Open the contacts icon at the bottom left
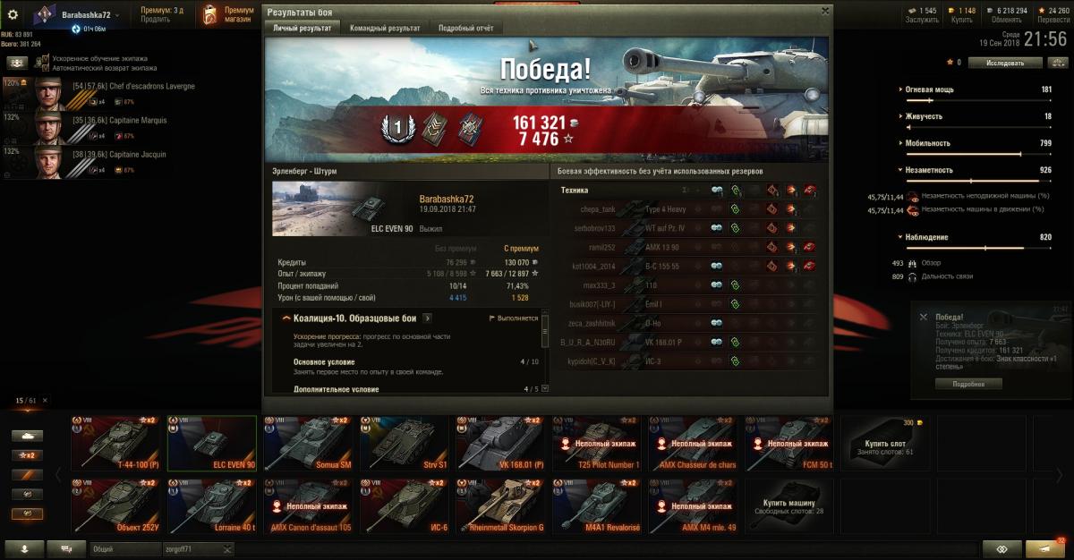Image resolution: width=1074 pixels, height=560 pixels. pyautogui.click(x=23, y=548)
